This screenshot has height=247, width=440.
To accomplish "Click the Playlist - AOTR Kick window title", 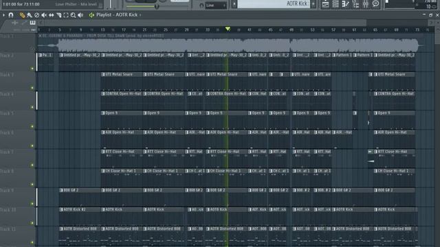I will (117, 15).
